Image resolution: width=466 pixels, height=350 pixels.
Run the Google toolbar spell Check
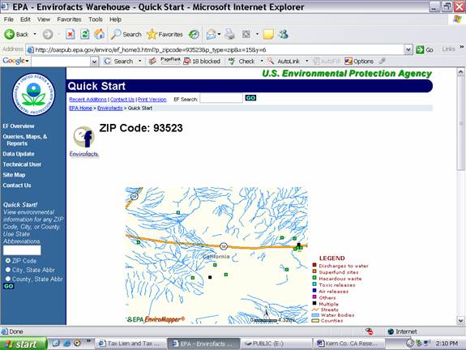click(x=242, y=62)
